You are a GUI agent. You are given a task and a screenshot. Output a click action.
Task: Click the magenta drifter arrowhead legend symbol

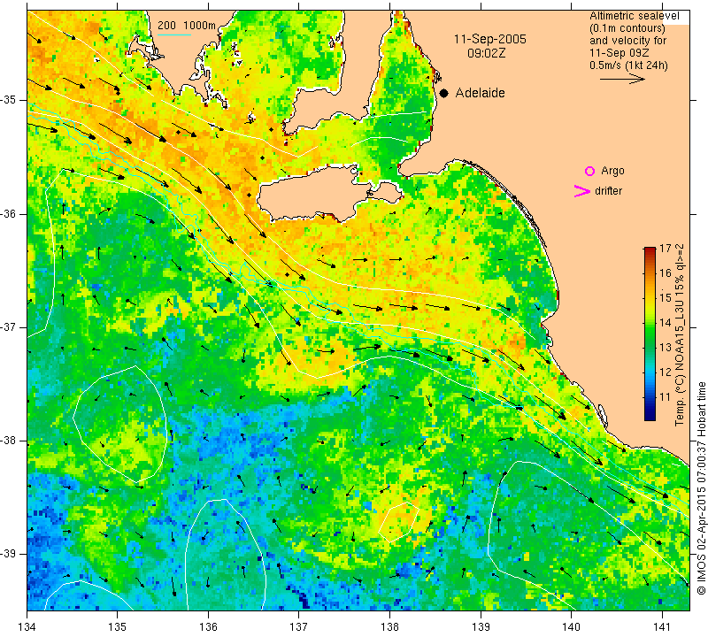tap(582, 191)
